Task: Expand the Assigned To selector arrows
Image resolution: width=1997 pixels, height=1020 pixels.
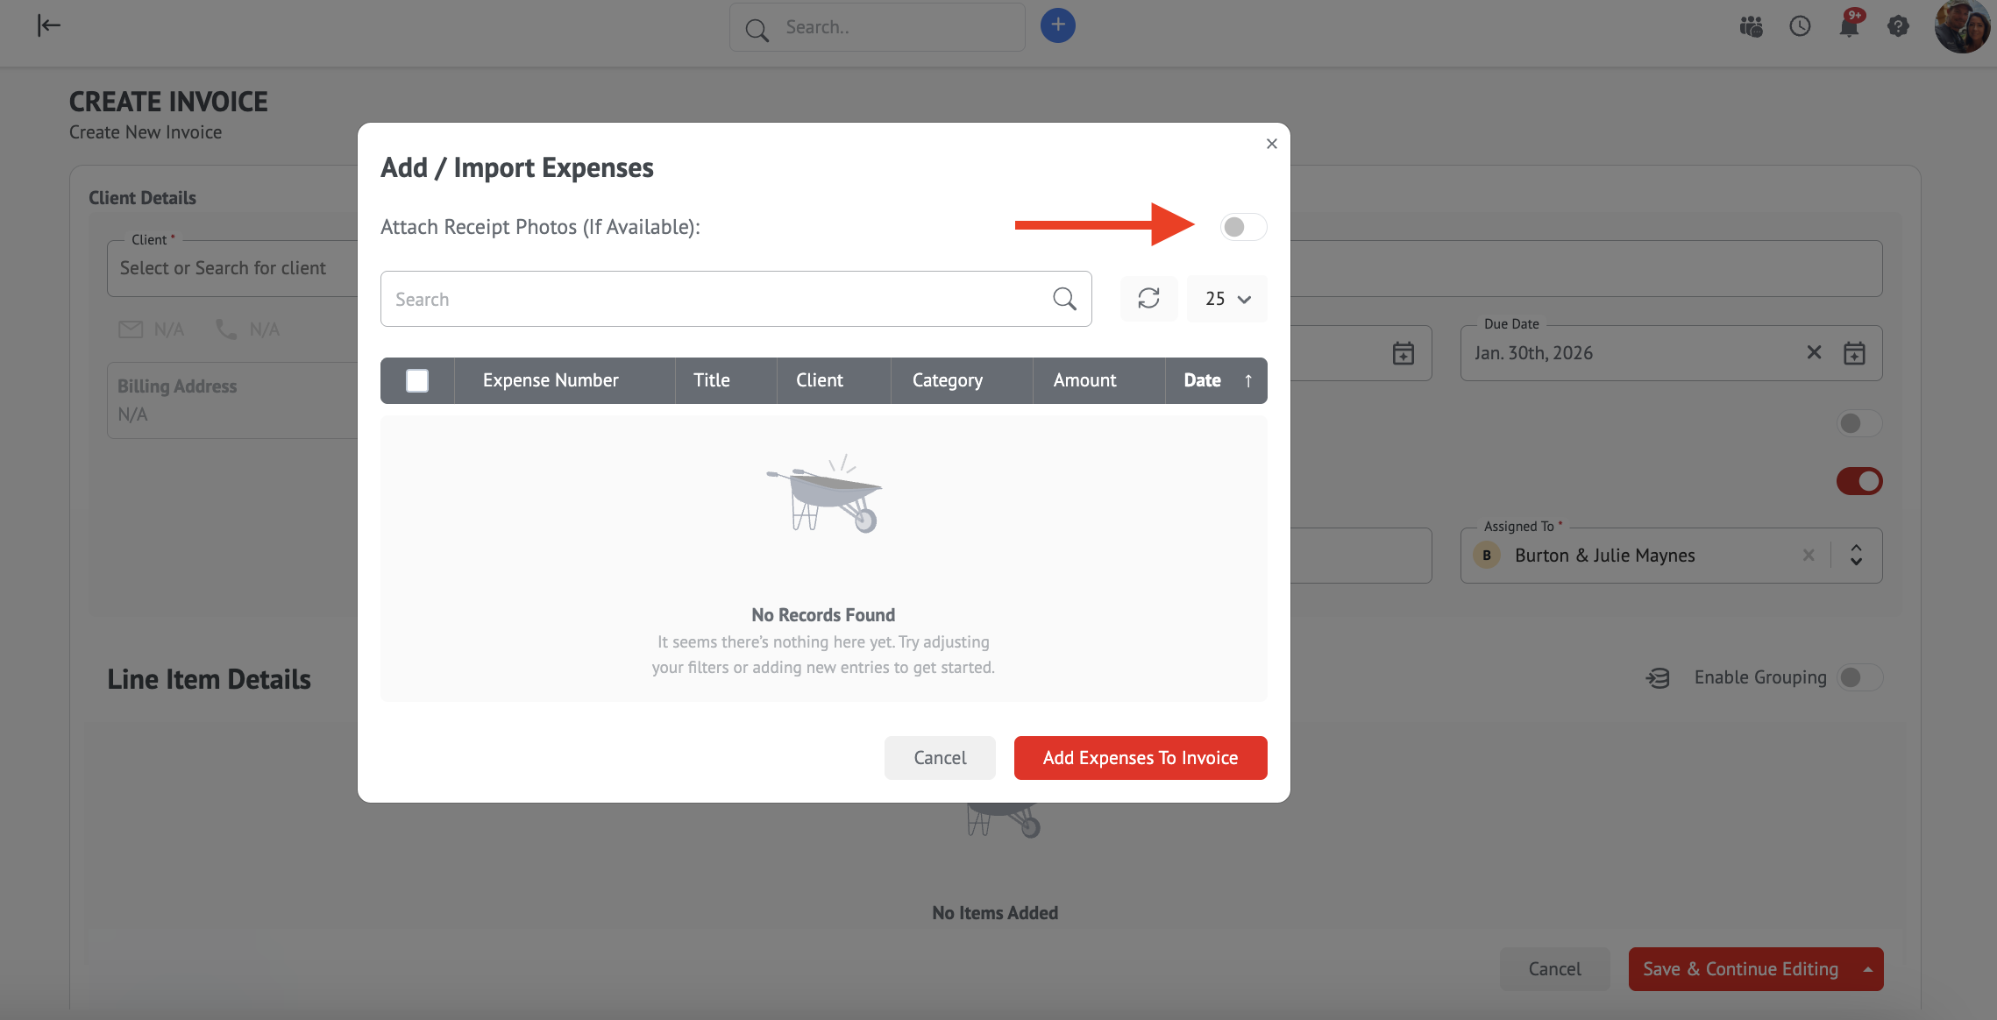Action: point(1856,556)
